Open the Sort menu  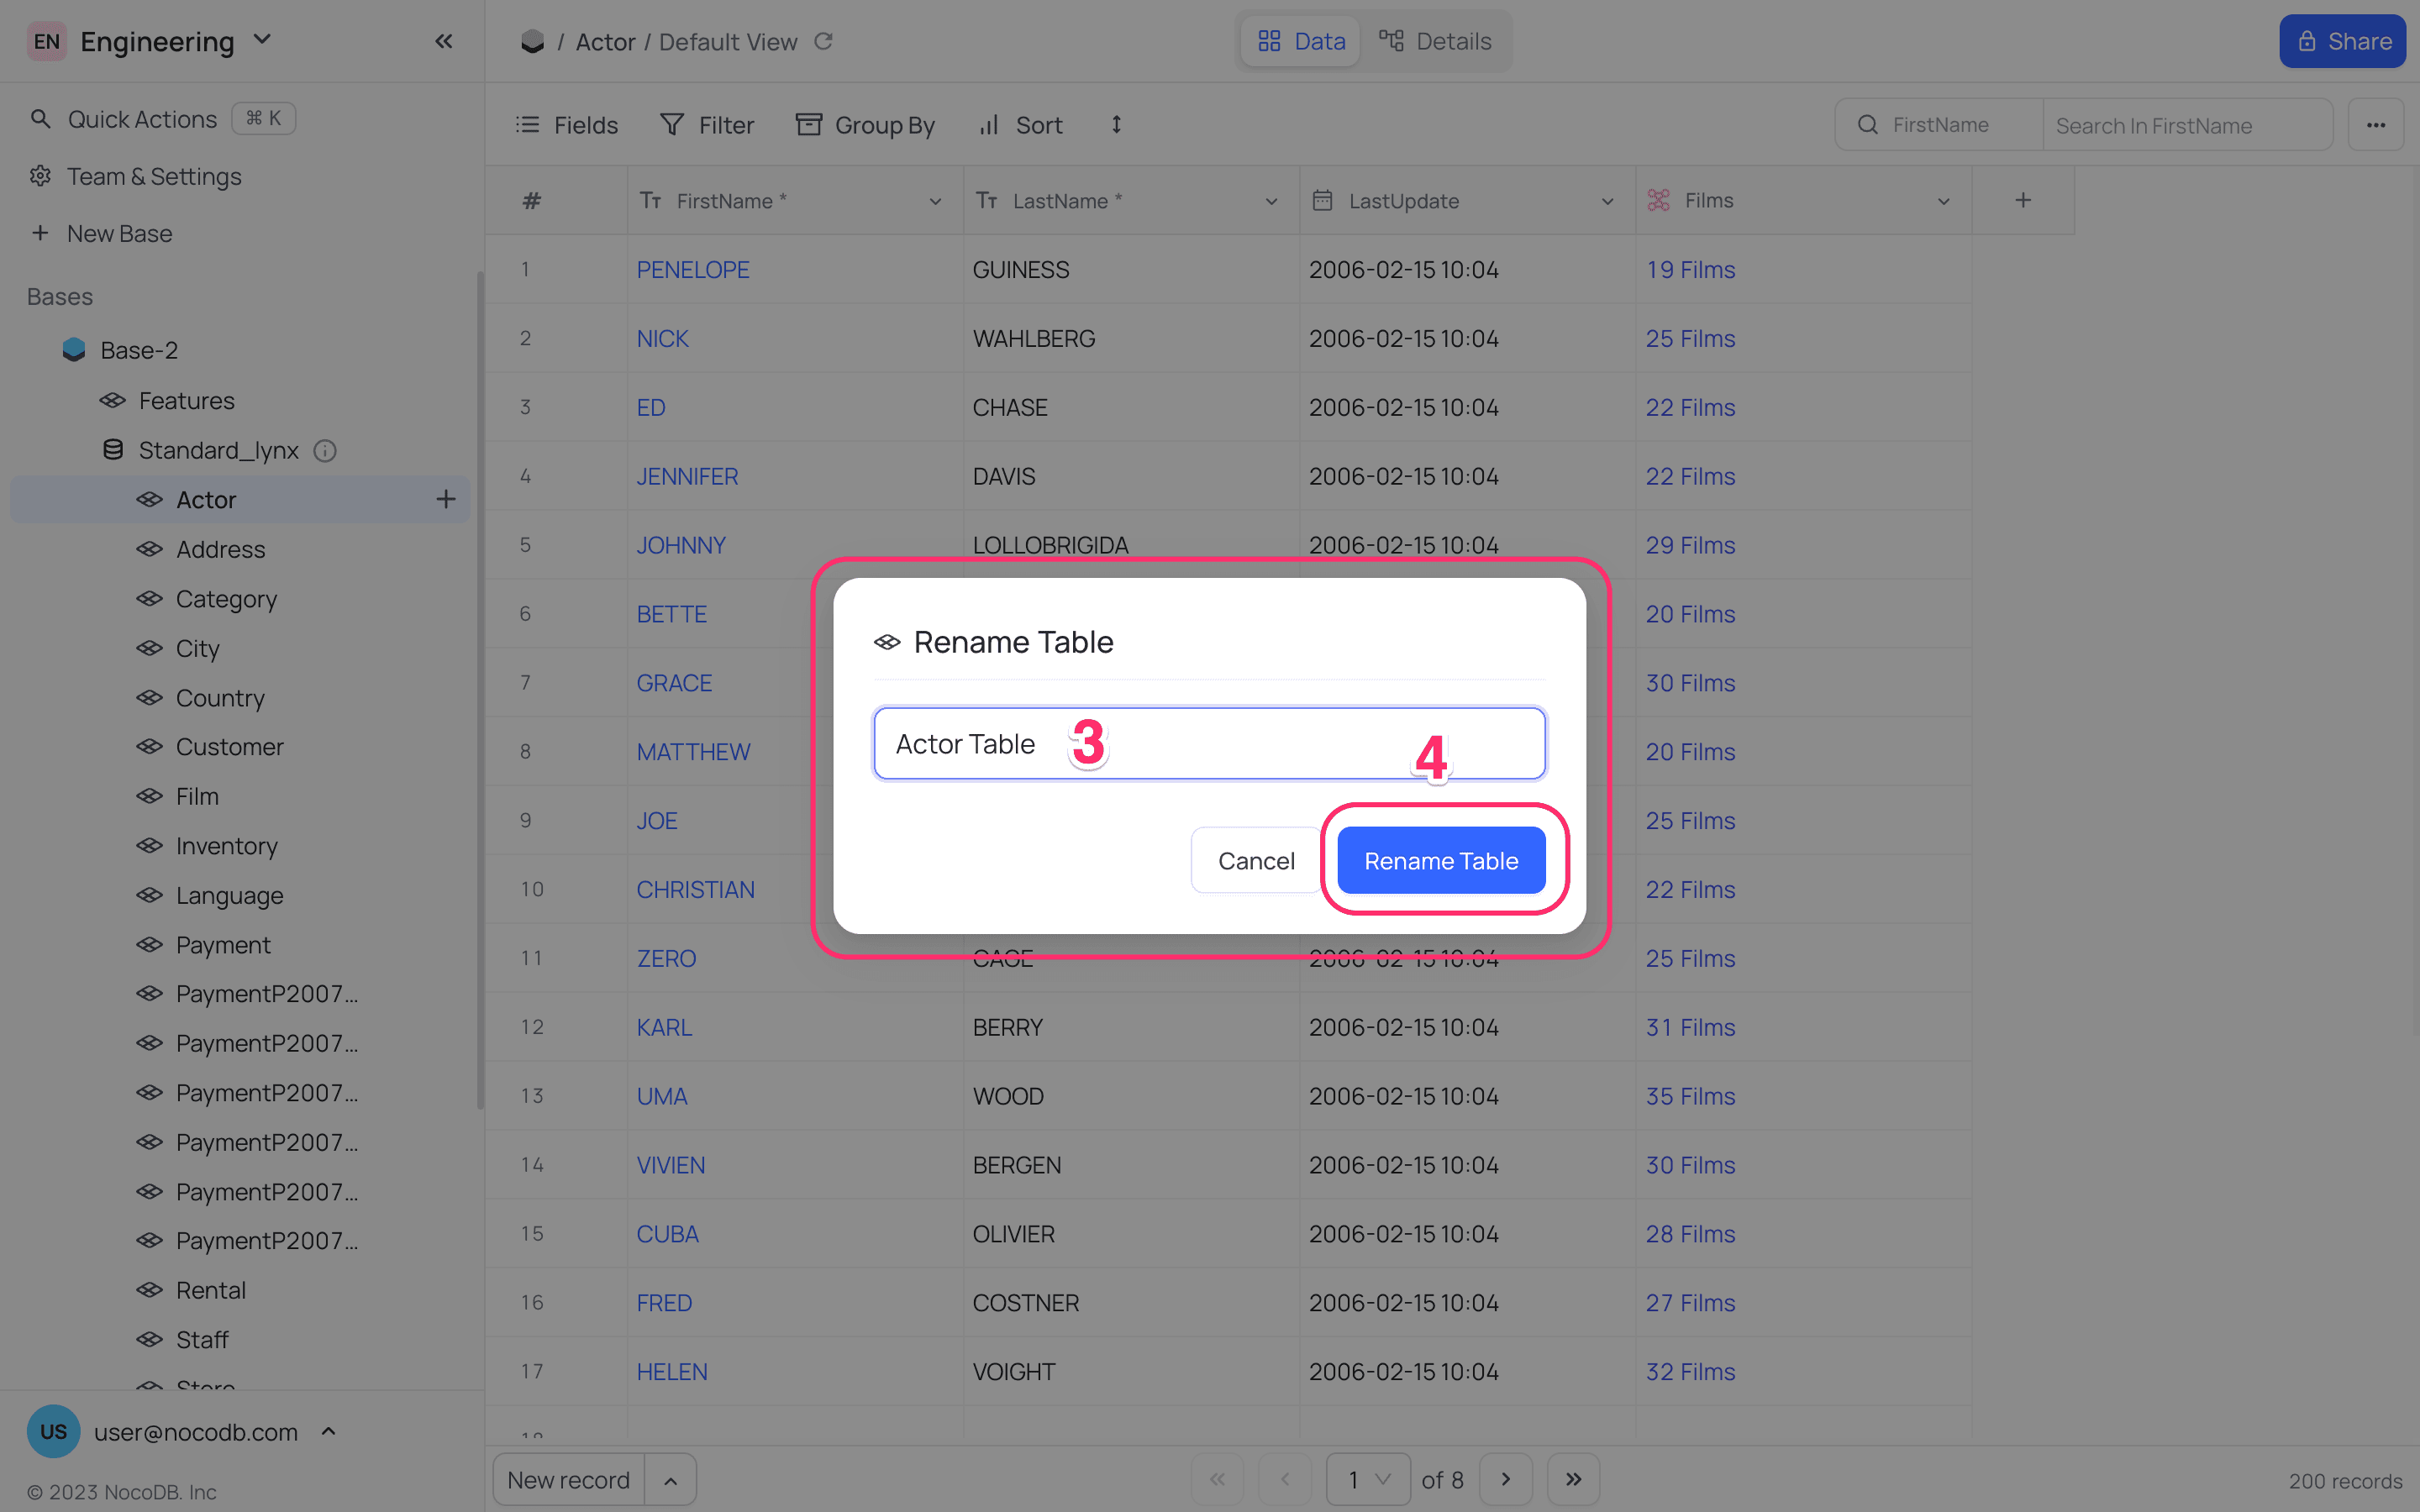tap(1020, 125)
